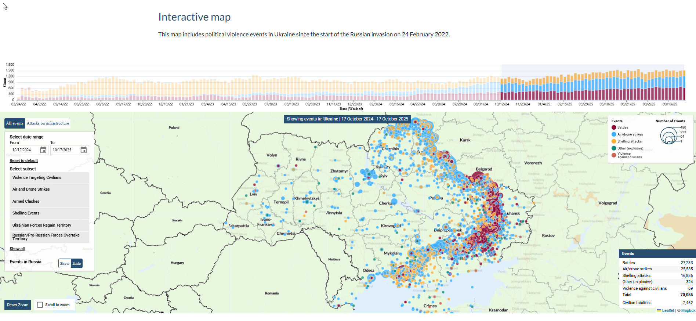This screenshot has width=696, height=321.
Task: Click the Other (explosive) legend dot
Action: (614, 148)
